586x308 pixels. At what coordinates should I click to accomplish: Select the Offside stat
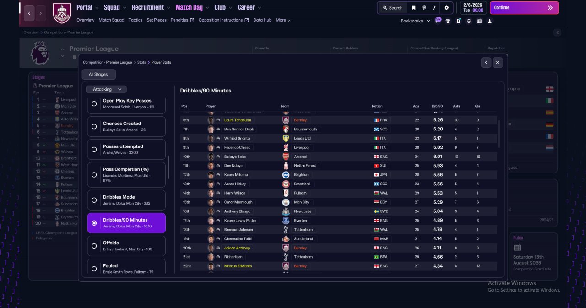(x=126, y=246)
